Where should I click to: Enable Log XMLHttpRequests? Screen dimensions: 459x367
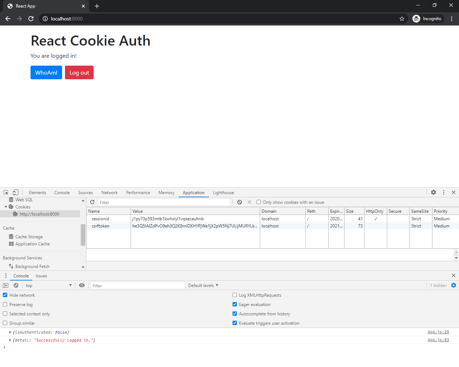235,295
